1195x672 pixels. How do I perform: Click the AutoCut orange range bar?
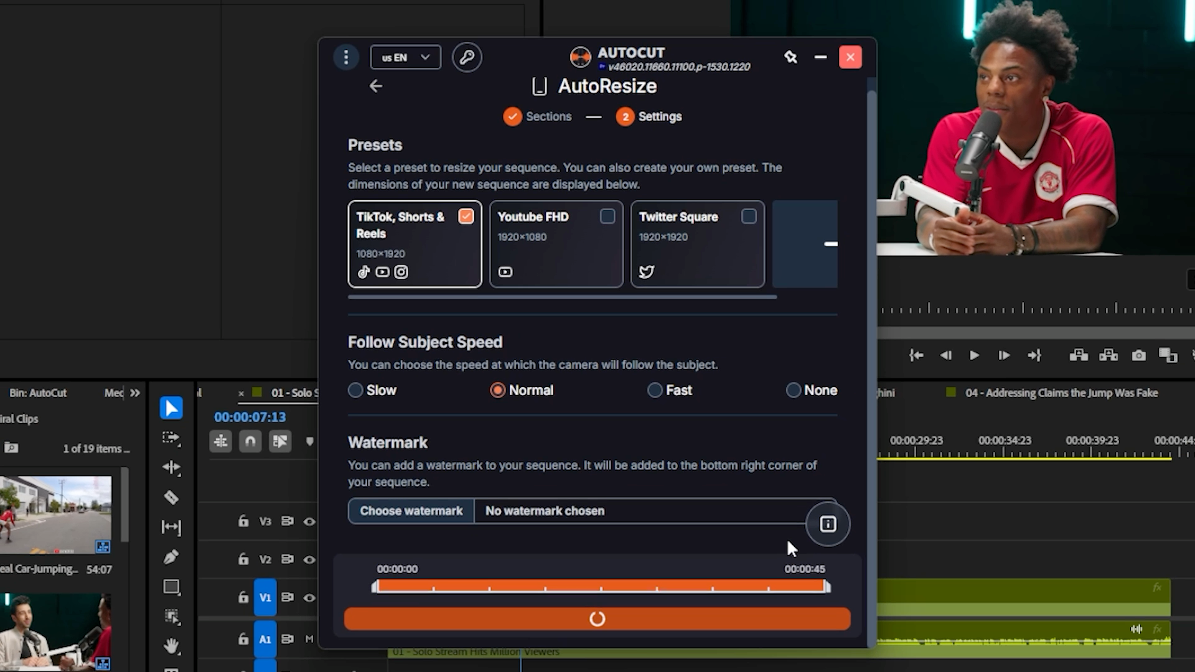601,586
